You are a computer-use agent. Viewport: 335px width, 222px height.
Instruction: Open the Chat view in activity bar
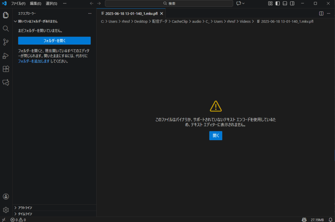[x=6, y=83]
